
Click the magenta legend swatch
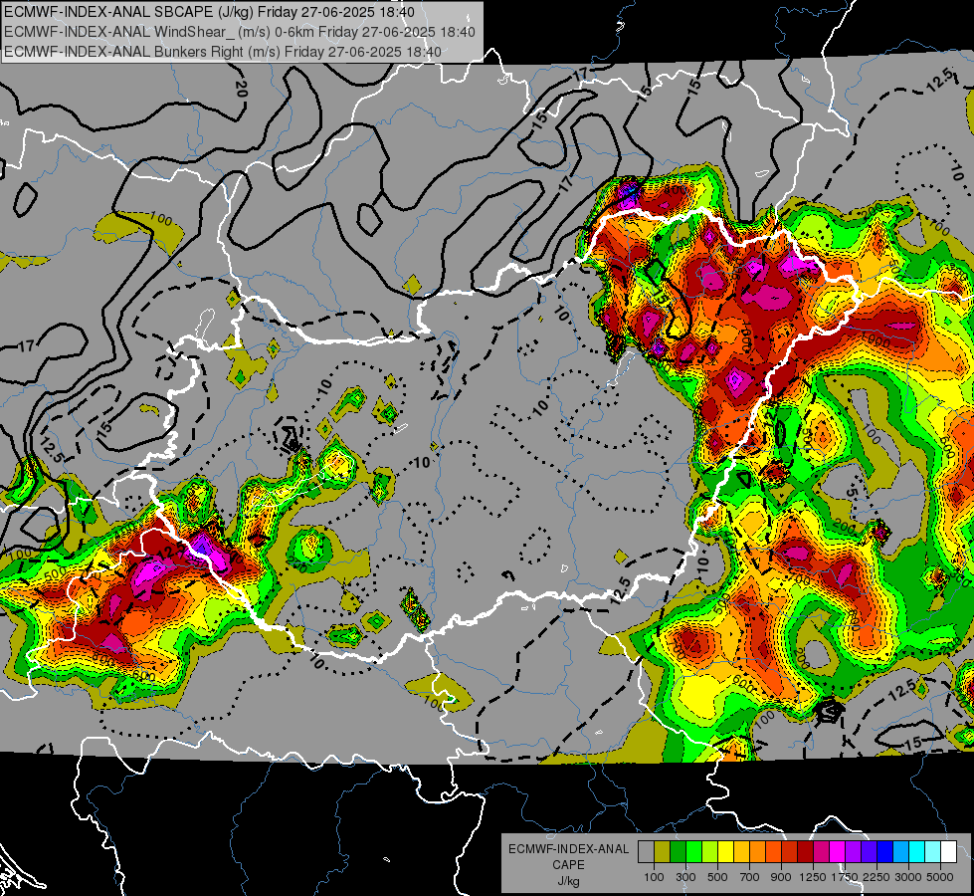(x=837, y=852)
